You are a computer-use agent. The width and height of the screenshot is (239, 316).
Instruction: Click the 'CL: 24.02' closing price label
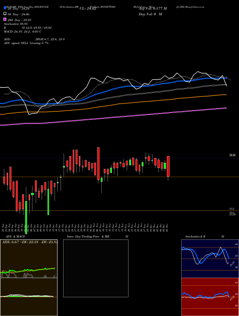coord(88,9)
